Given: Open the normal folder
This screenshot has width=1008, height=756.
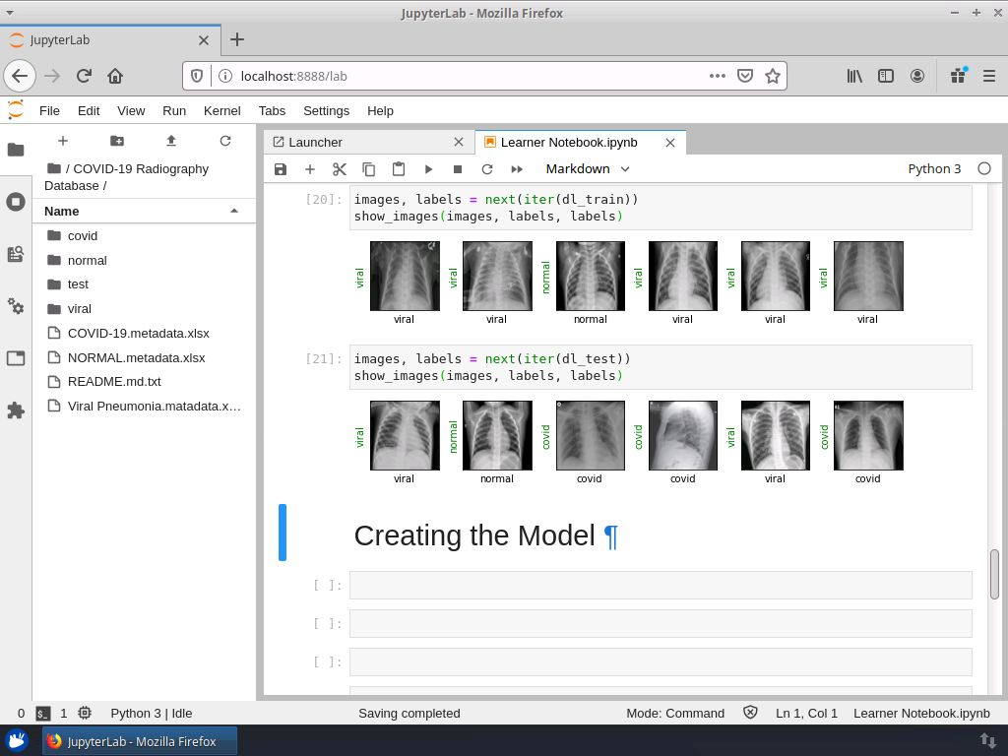Looking at the screenshot, I should [x=144, y=260].
